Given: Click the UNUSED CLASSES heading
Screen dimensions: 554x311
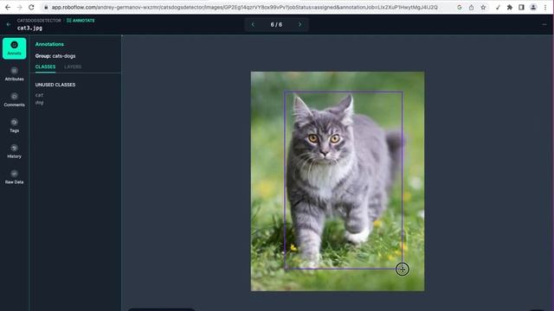Looking at the screenshot, I should pos(55,85).
